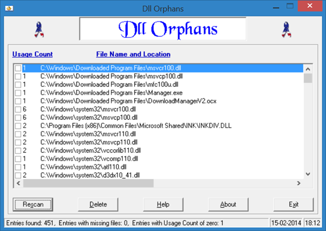Viewport: 326px width, 231px height.
Task: Click the Dll Orphans banner logo
Action: click(163, 29)
